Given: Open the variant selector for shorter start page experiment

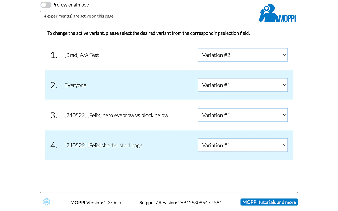Looking at the screenshot, I should tap(242, 145).
